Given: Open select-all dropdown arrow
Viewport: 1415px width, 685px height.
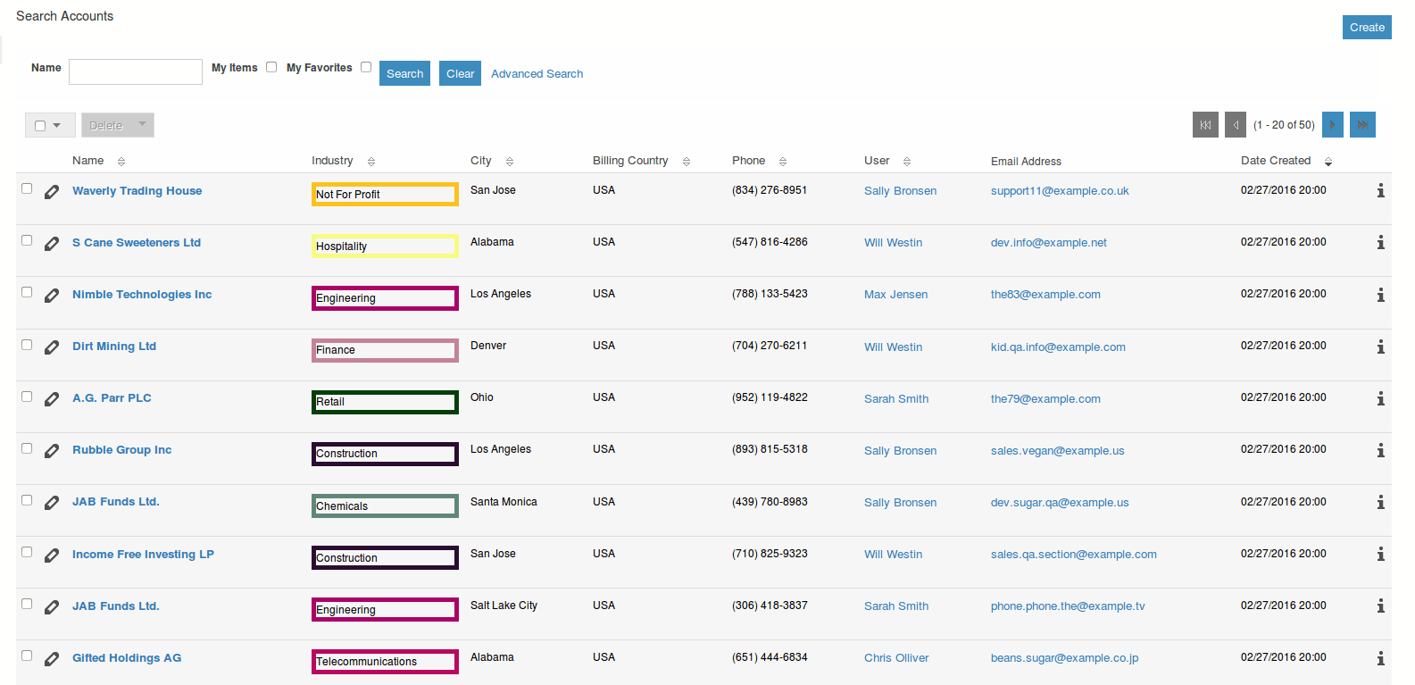Looking at the screenshot, I should coord(57,126).
